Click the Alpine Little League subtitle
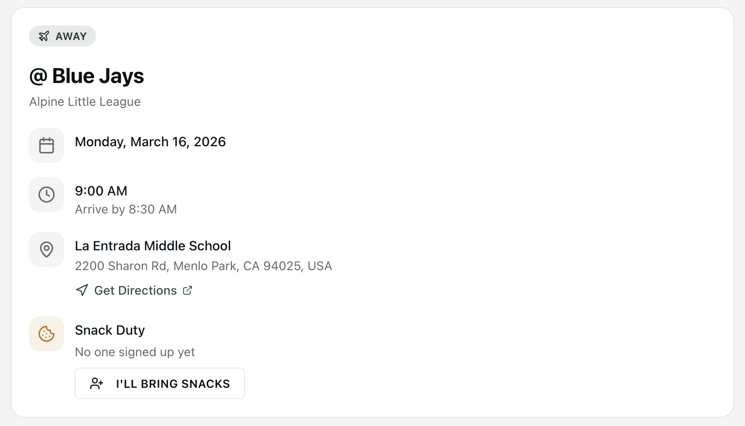745x426 pixels. click(x=85, y=102)
